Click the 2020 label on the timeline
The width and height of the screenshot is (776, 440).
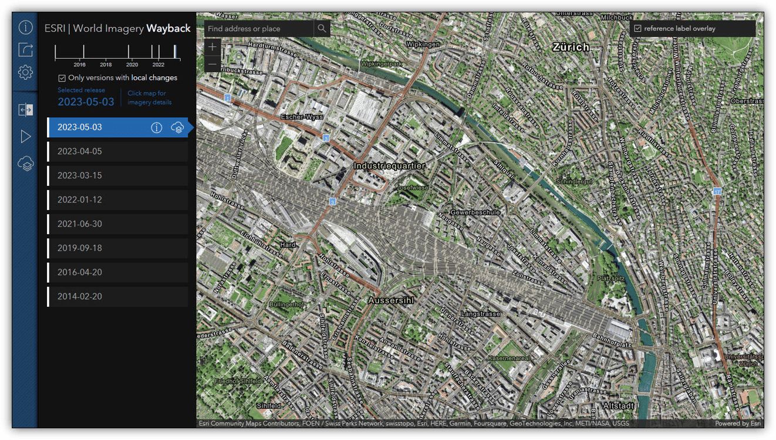tap(132, 65)
